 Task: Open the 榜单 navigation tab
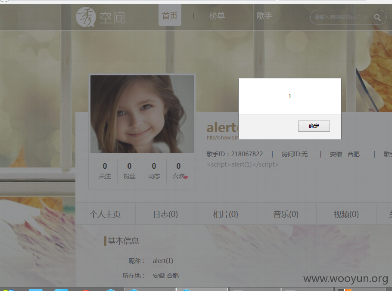tap(217, 16)
